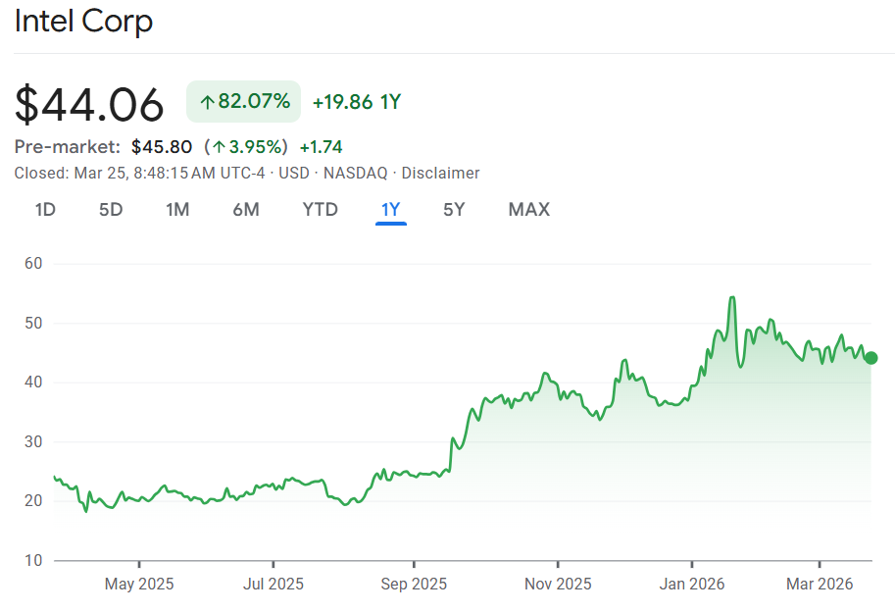
Task: Open the Disclaimer link
Action: click(x=440, y=174)
